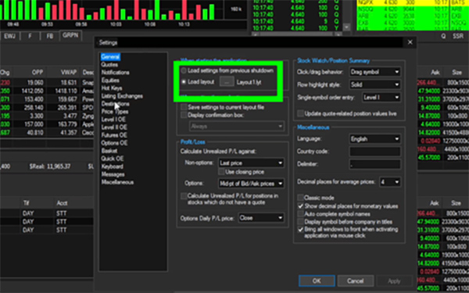Confirm settings with the OK button
The height and width of the screenshot is (293, 469).
click(x=317, y=280)
